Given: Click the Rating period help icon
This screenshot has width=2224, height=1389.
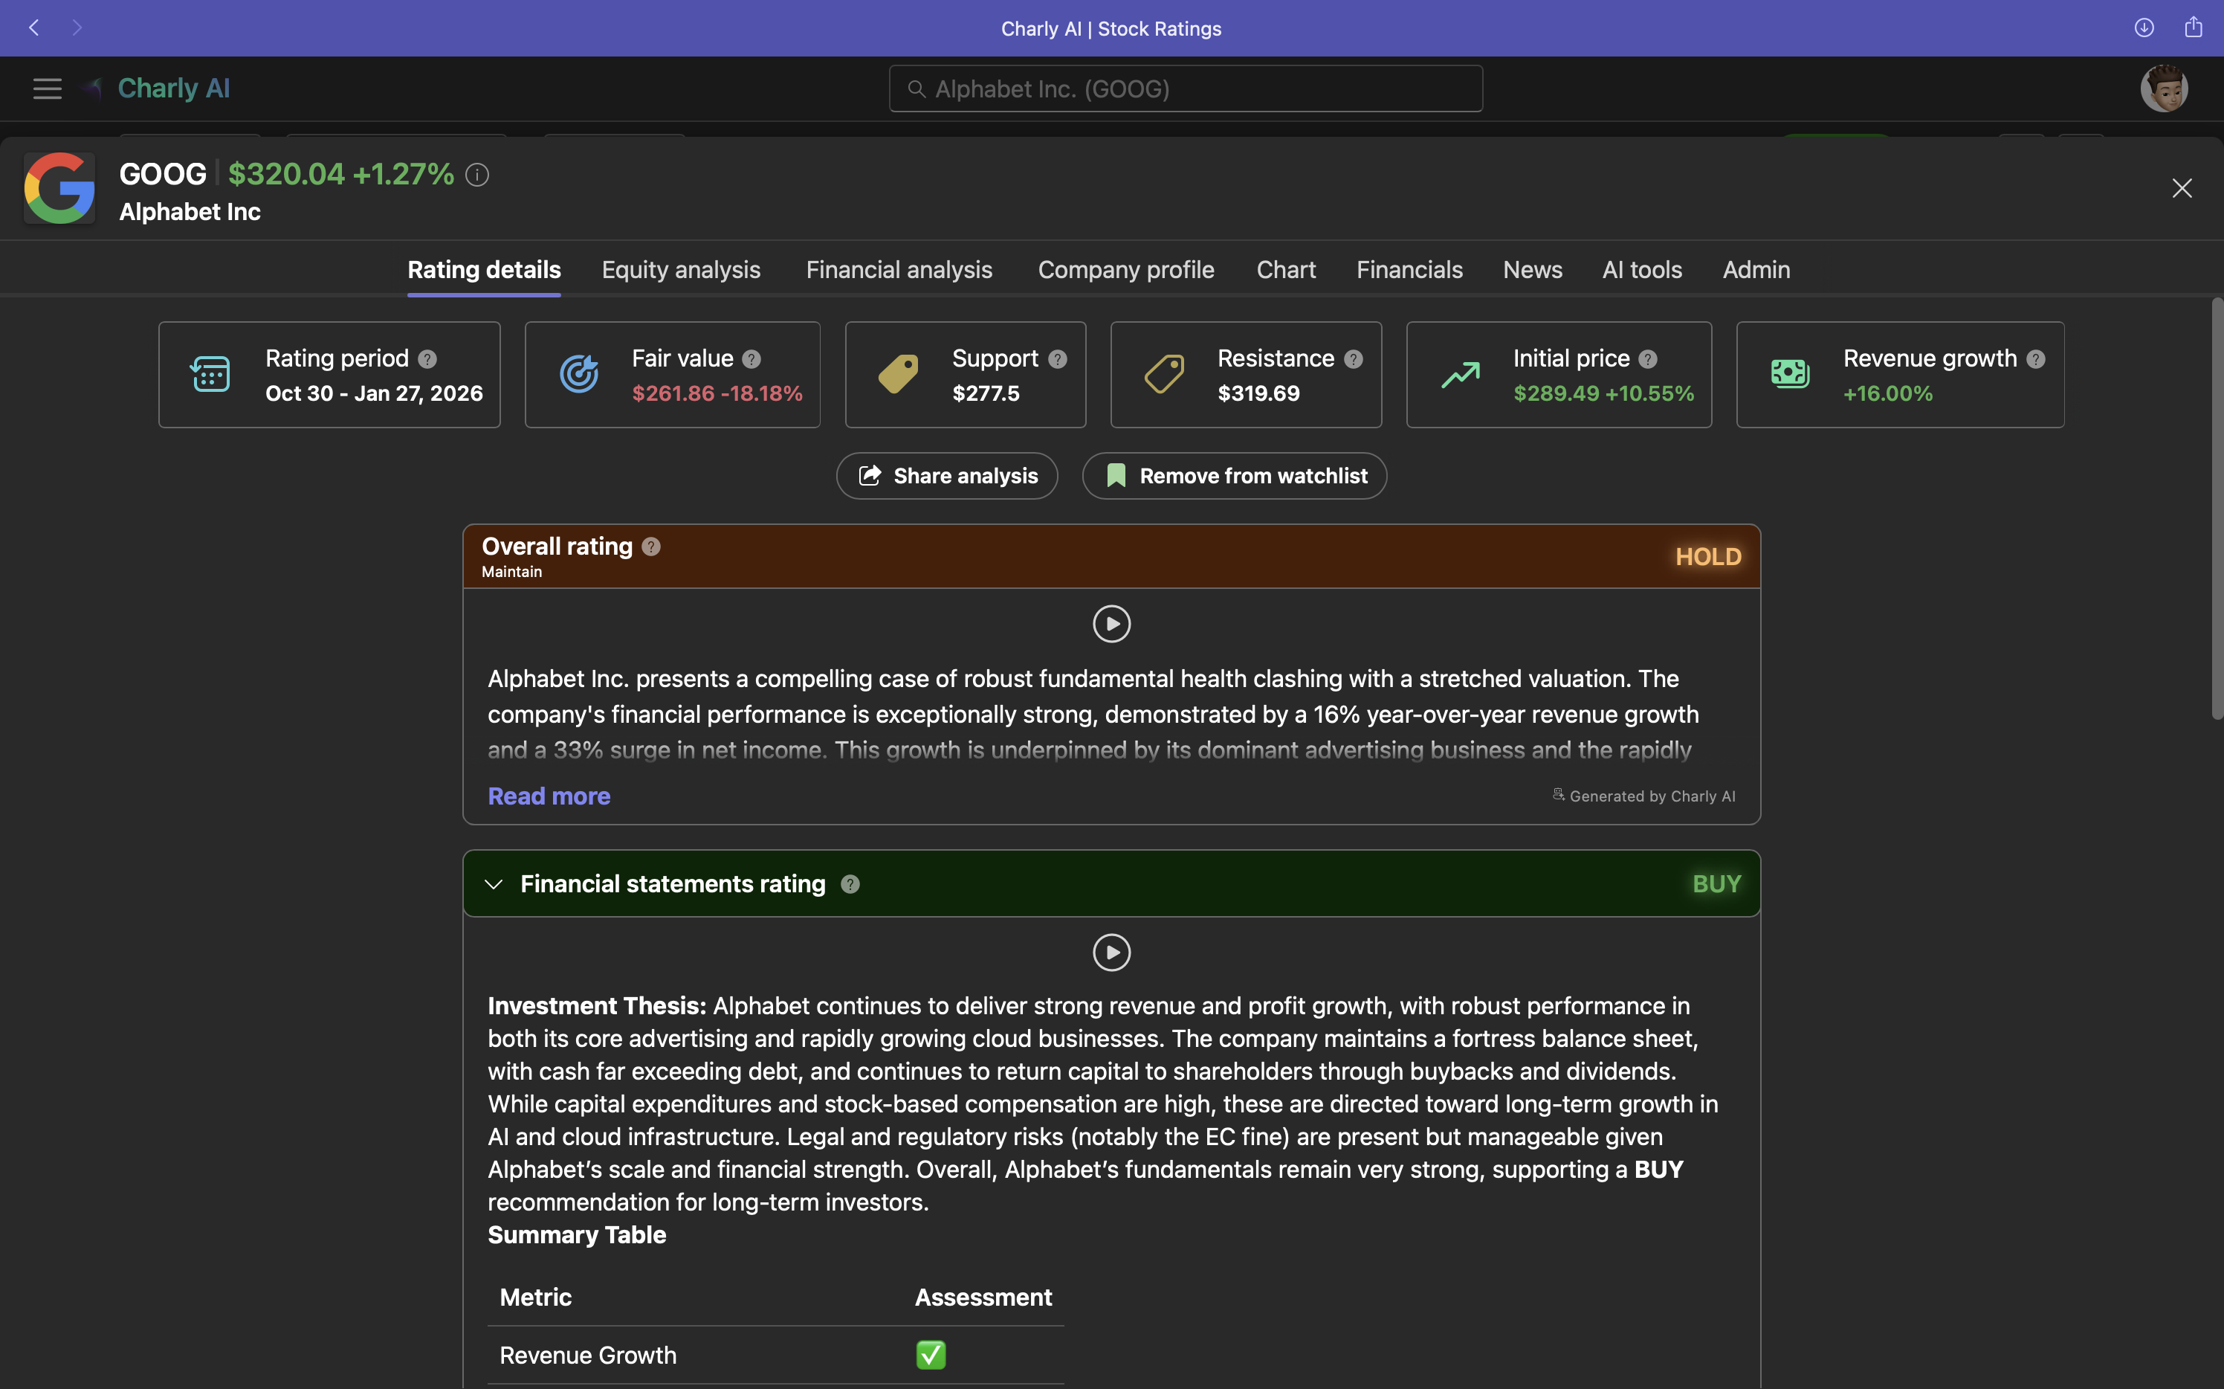Looking at the screenshot, I should coord(428,359).
